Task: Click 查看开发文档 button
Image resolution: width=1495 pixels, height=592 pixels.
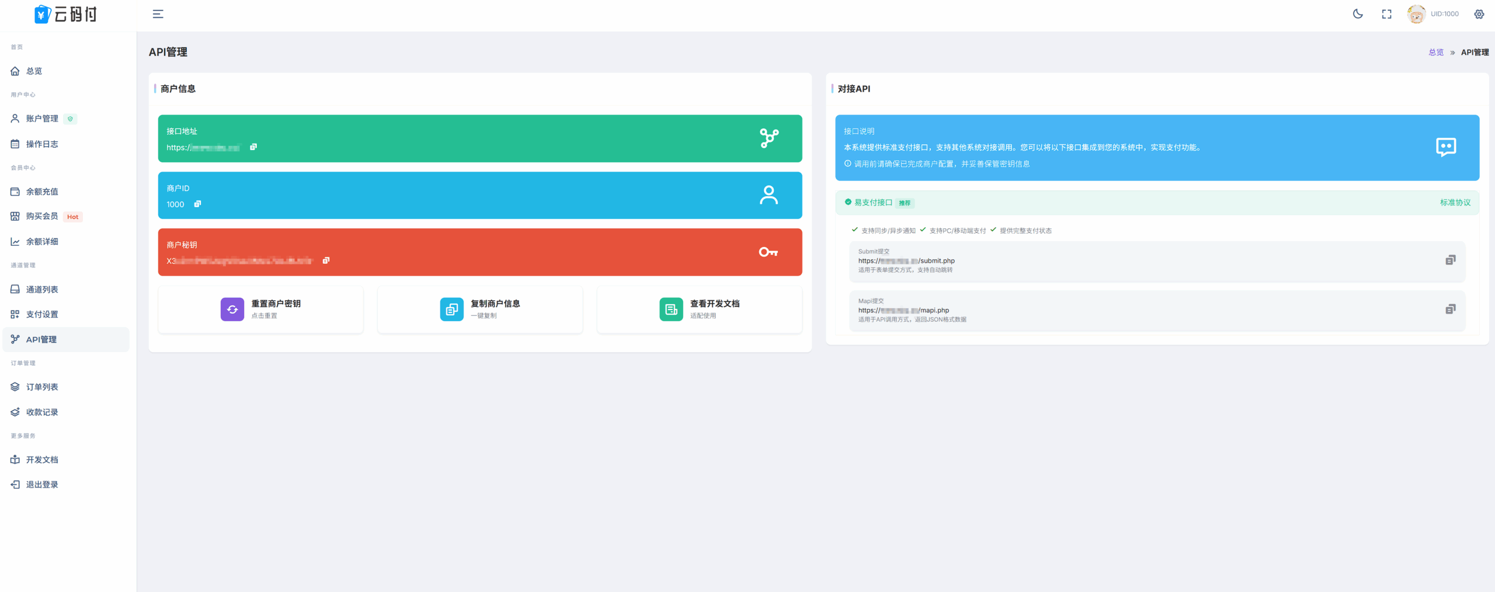Action: (700, 309)
